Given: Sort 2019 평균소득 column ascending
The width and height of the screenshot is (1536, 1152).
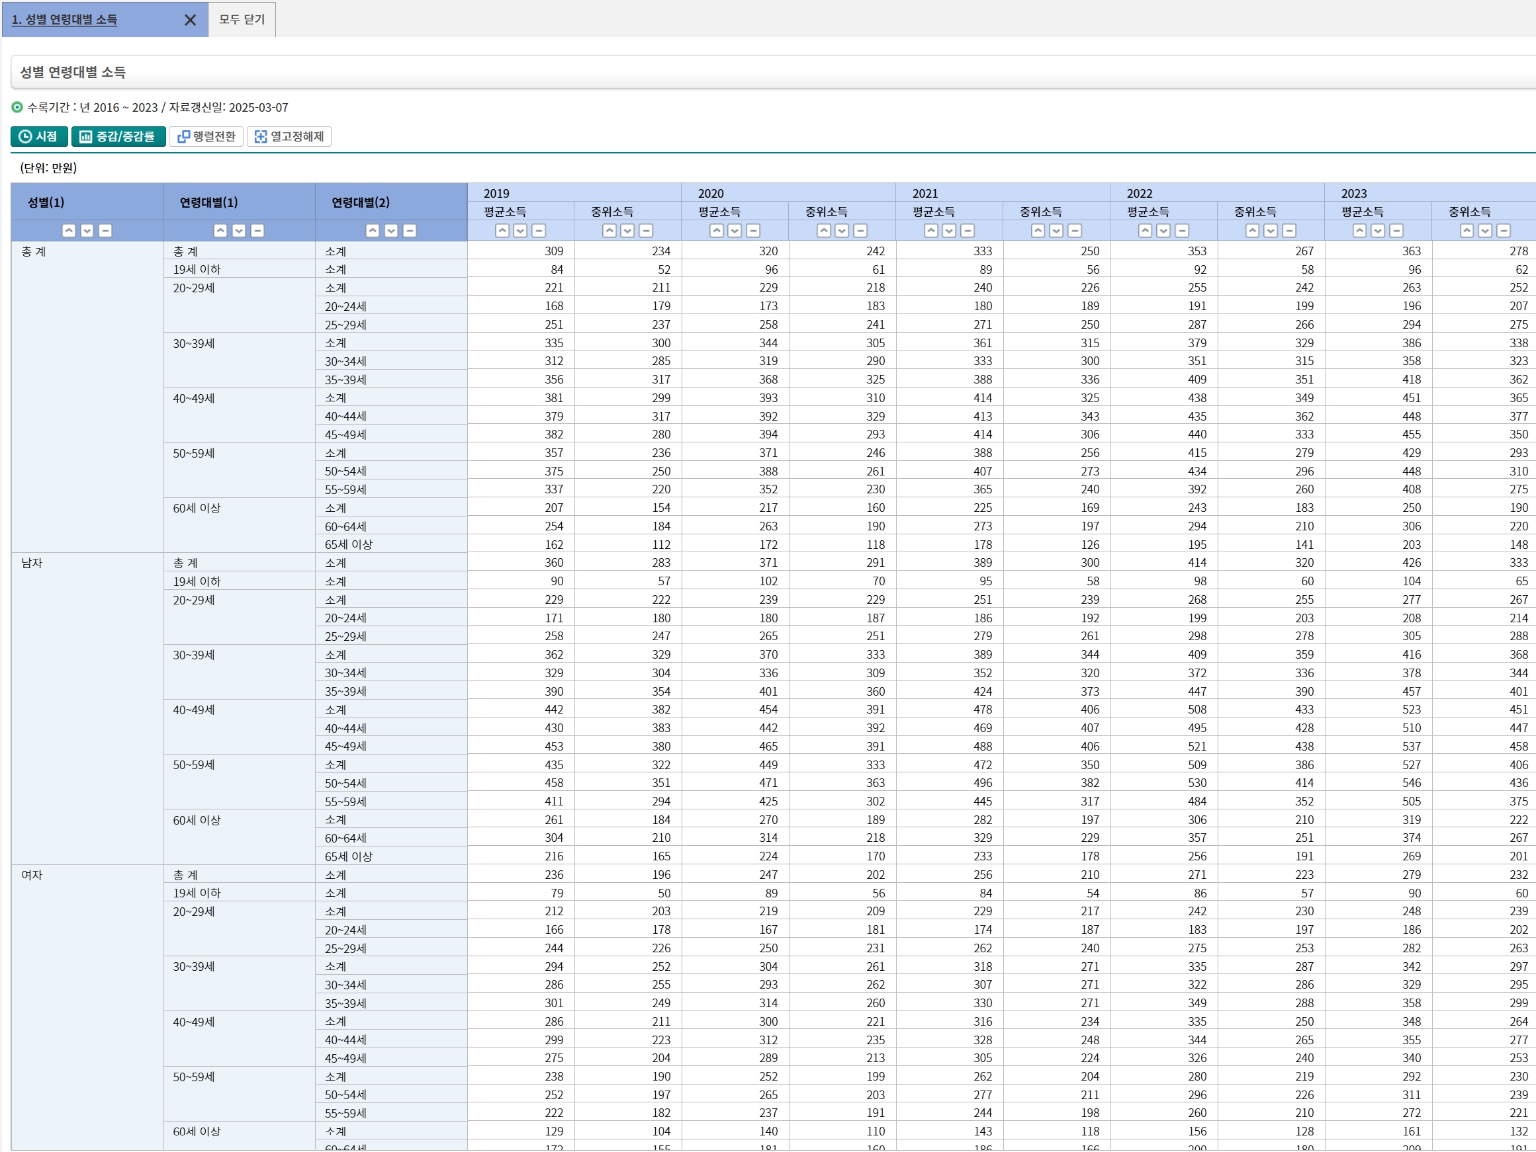Looking at the screenshot, I should [x=502, y=230].
